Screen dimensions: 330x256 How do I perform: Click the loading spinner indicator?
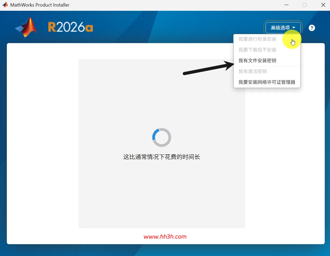pyautogui.click(x=162, y=137)
